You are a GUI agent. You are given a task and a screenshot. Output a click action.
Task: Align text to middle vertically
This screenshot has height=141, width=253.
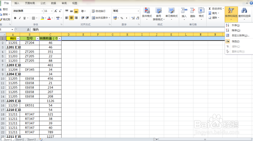coord(71,11)
